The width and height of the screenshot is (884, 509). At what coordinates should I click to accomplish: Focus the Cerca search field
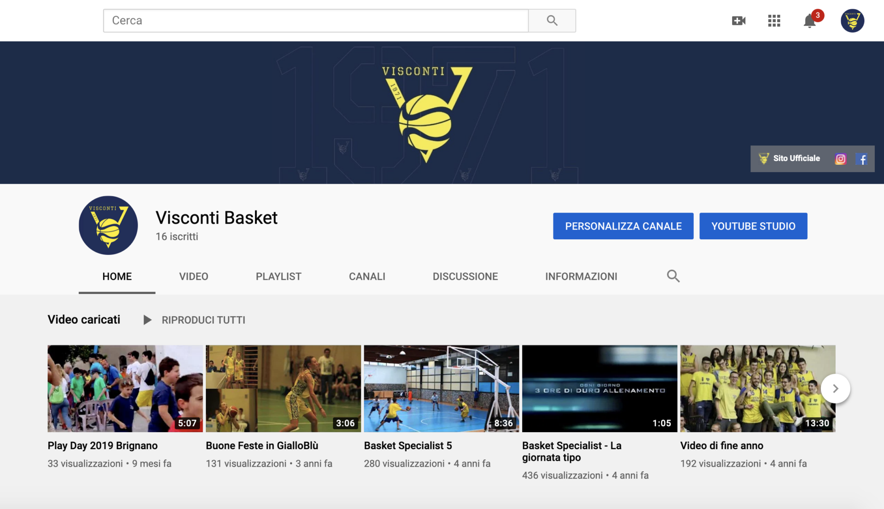(316, 21)
